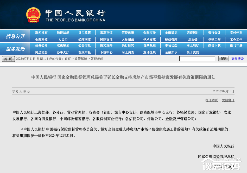Click the 意见征集 menu entry
Image resolution: width=247 pixels, height=173 pixels.
[149, 52]
